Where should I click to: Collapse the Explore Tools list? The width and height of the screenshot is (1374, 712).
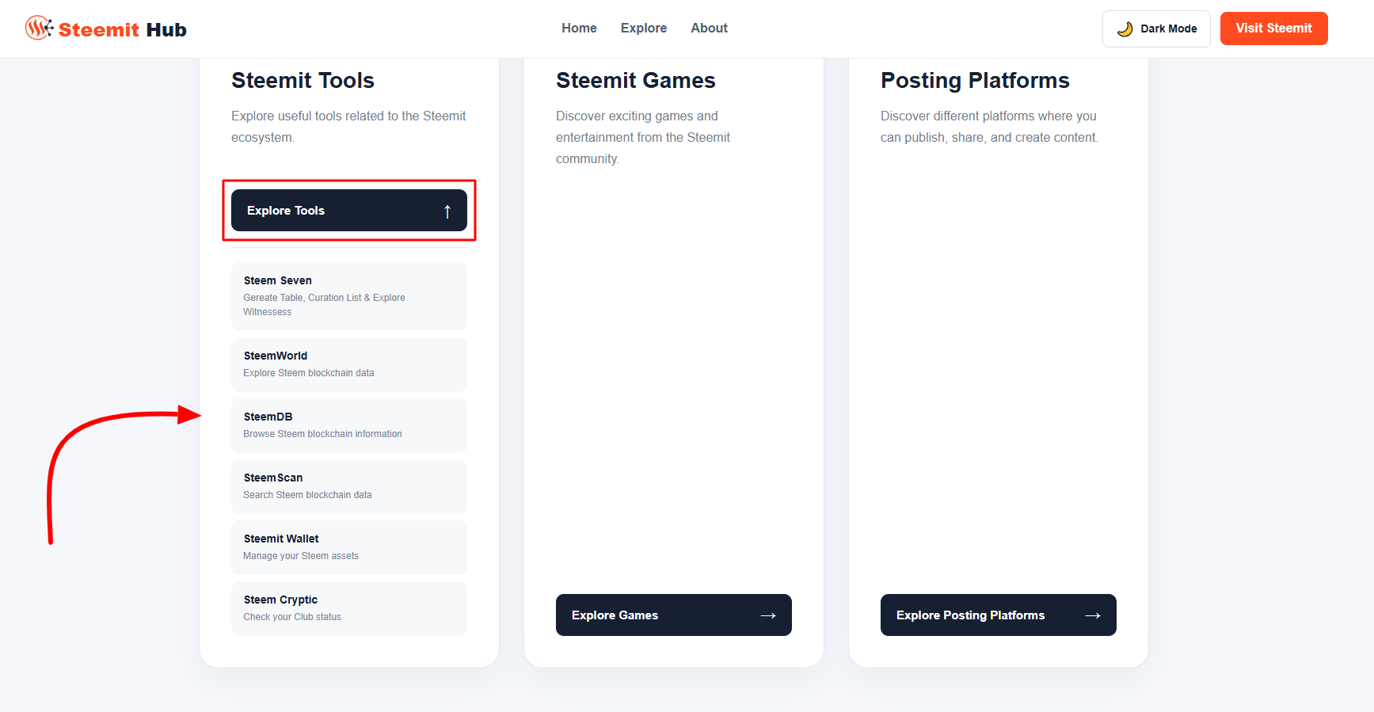[349, 211]
